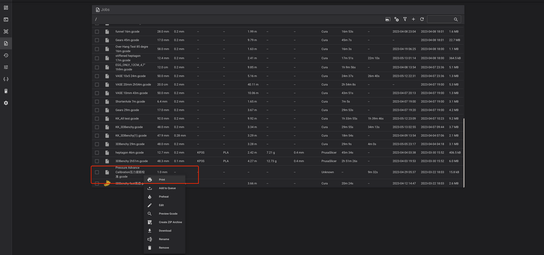Click file icon of KK_3DBenchy.gcode
The image size is (544, 255).
point(107,127)
